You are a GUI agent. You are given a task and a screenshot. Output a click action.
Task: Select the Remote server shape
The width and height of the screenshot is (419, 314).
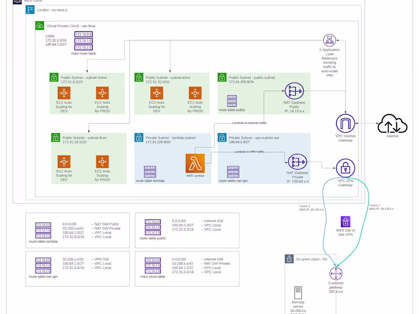(x=298, y=293)
